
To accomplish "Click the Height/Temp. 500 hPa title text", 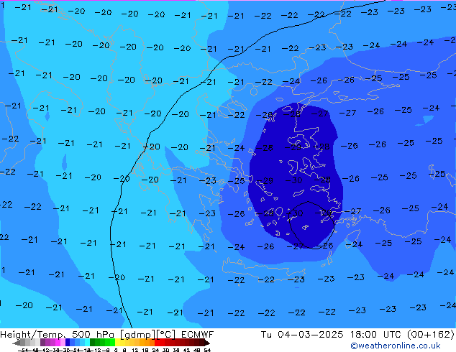I will click(58, 335).
